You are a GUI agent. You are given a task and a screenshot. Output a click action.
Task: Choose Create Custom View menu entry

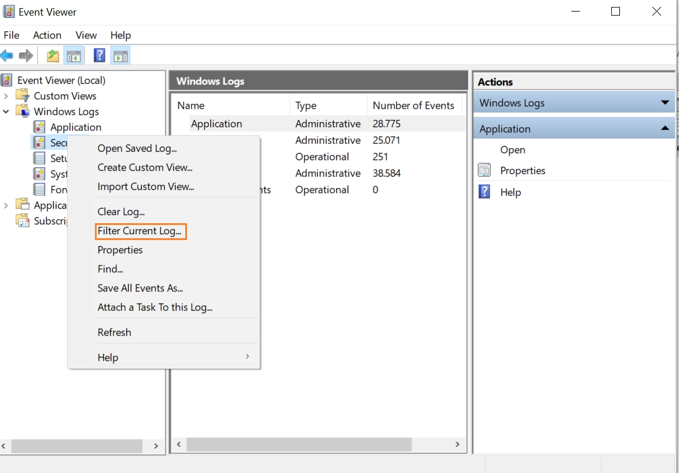click(145, 168)
